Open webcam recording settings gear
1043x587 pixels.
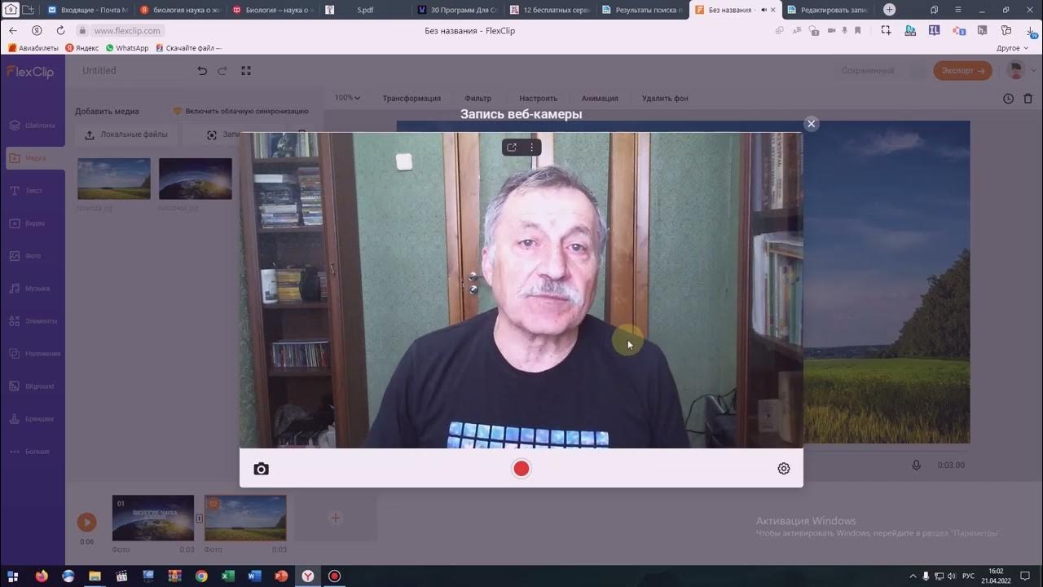pos(784,469)
